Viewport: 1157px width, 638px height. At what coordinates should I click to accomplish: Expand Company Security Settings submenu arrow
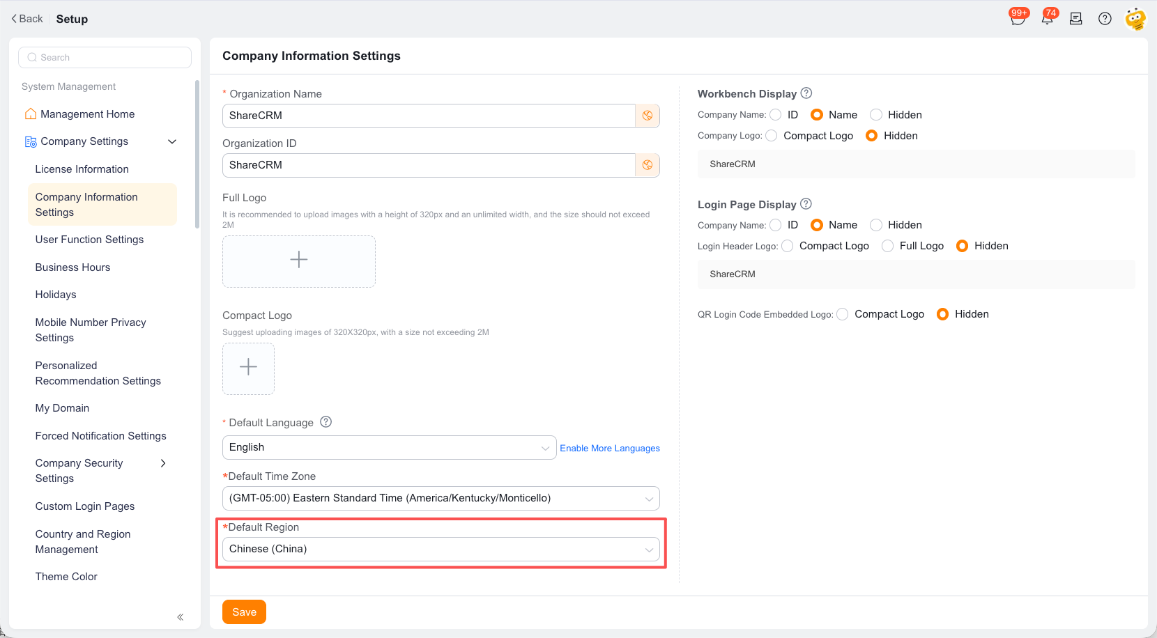[163, 463]
